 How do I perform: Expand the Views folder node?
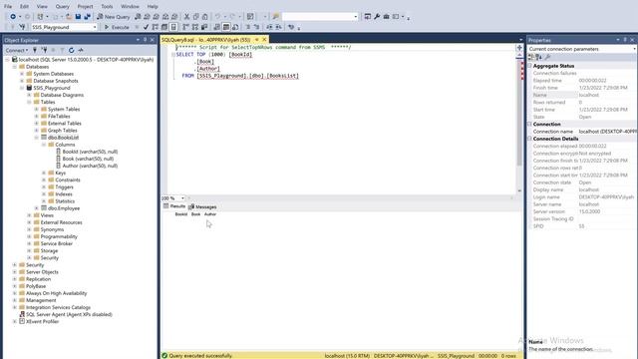(29, 215)
